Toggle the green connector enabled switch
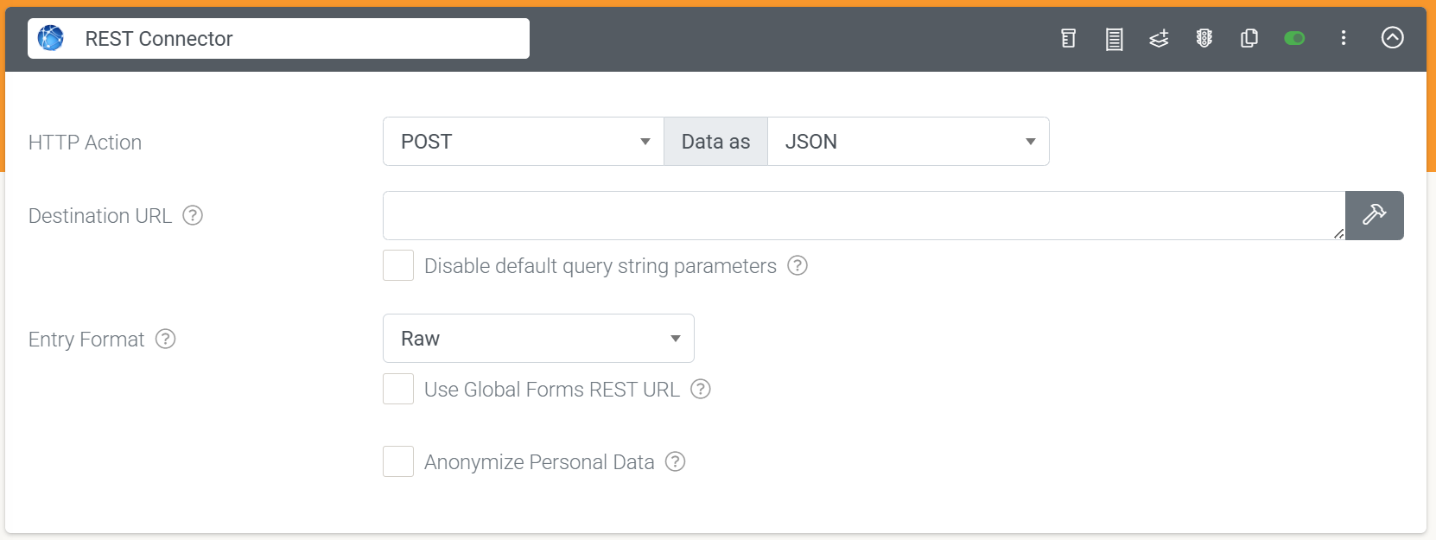 tap(1294, 38)
